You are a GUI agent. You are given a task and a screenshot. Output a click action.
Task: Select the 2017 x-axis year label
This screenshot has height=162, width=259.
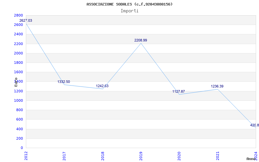tap(64, 156)
